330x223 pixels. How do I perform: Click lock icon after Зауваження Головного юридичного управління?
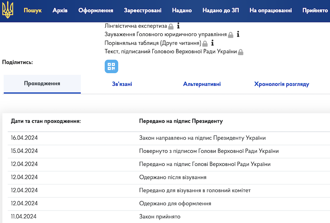(x=231, y=35)
